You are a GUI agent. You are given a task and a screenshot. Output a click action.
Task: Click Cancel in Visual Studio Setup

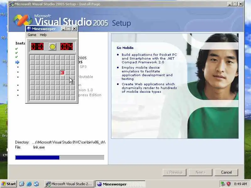coord(226,172)
